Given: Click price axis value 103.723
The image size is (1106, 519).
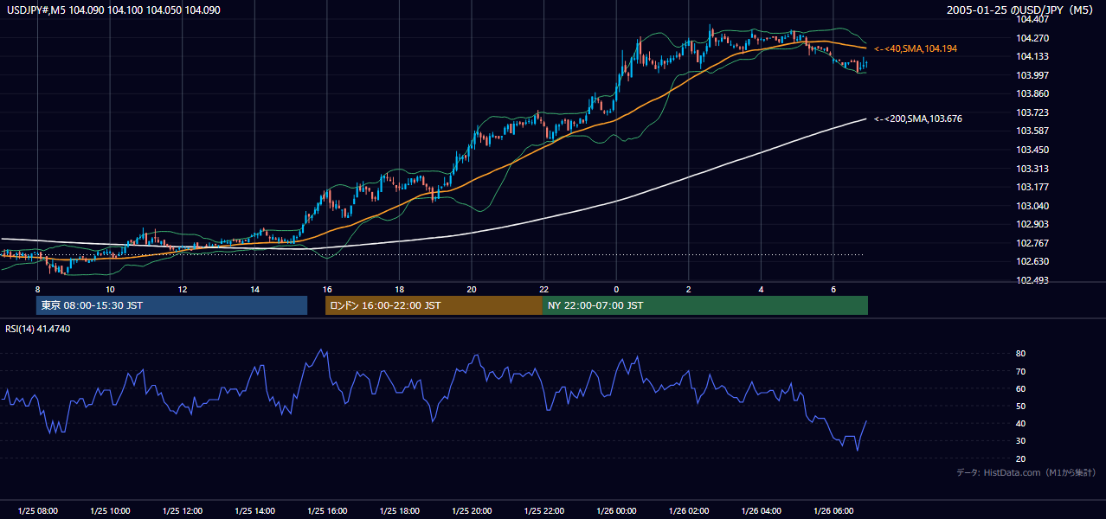Looking at the screenshot, I should (1032, 112).
